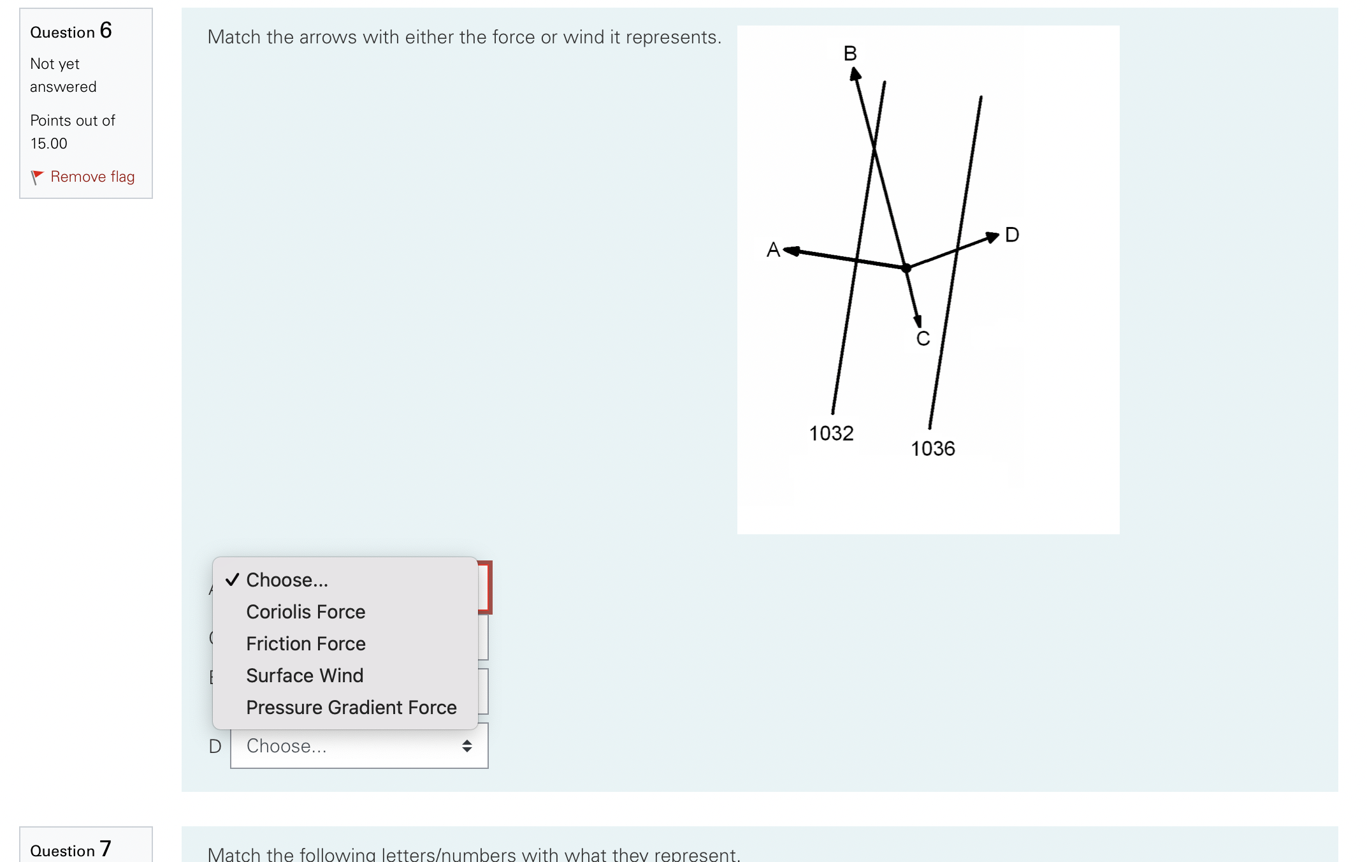Select Pressure Gradient Force from the open dropdown
Image resolution: width=1367 pixels, height=862 pixels.
pyautogui.click(x=351, y=707)
